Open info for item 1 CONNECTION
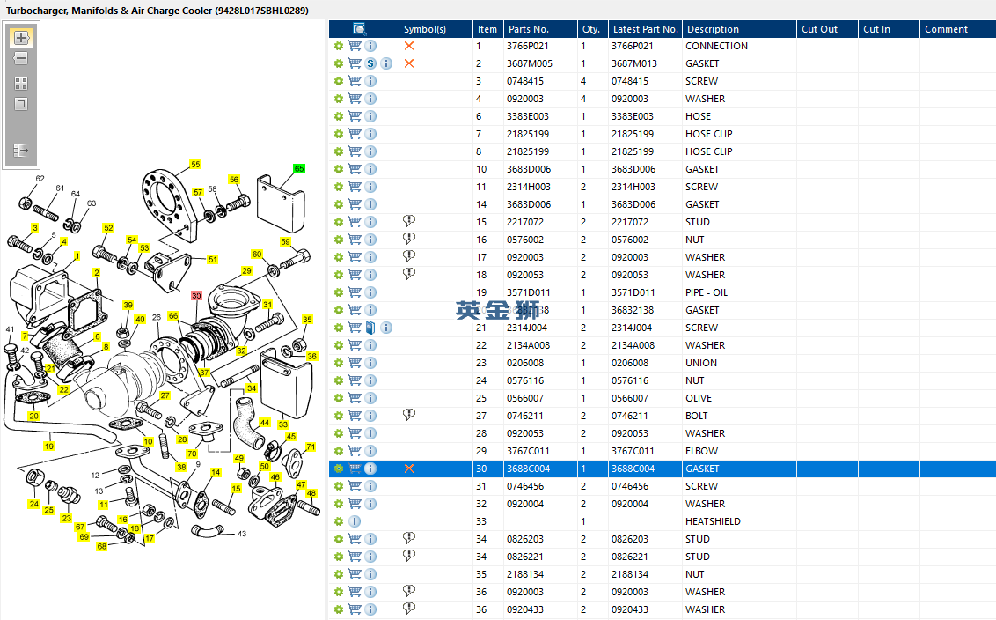Screen dimensions: 996x620 coord(370,46)
